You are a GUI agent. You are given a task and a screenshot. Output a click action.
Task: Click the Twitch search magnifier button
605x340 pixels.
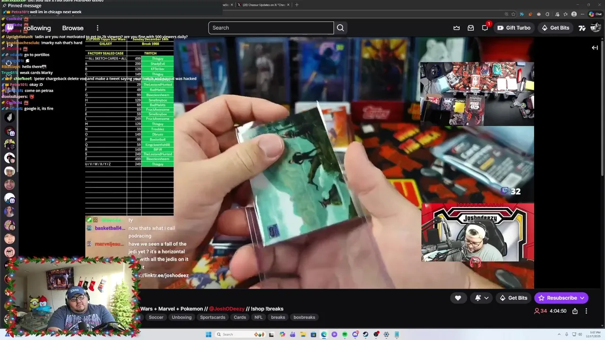(x=340, y=28)
